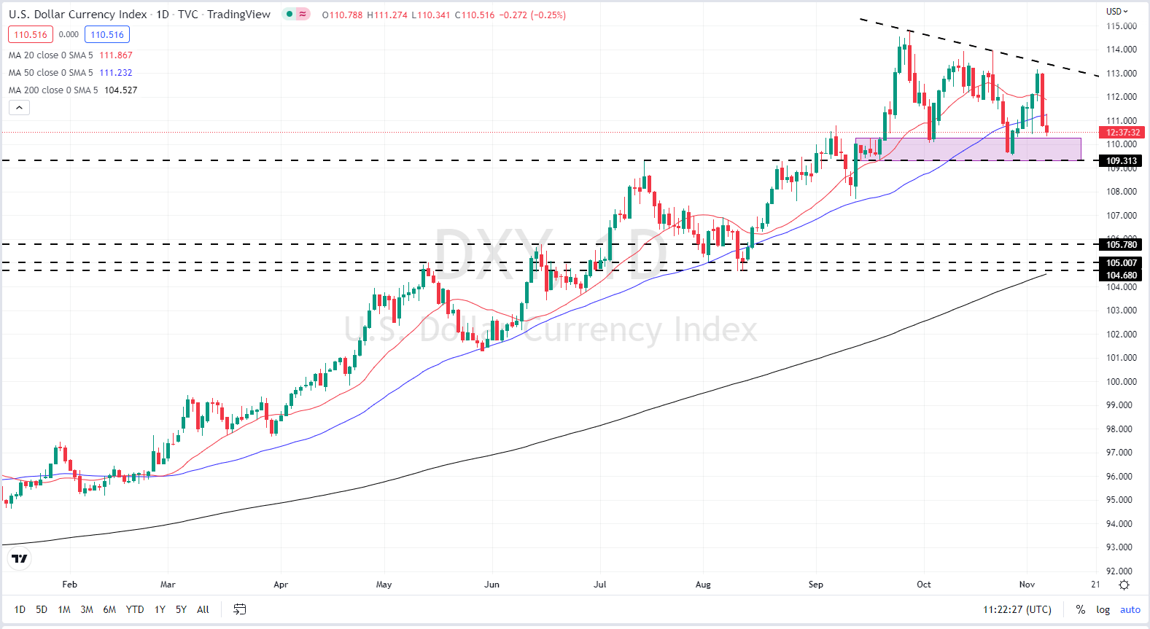Open the go to date calendar icon
Image resolution: width=1150 pixels, height=629 pixels.
[239, 609]
